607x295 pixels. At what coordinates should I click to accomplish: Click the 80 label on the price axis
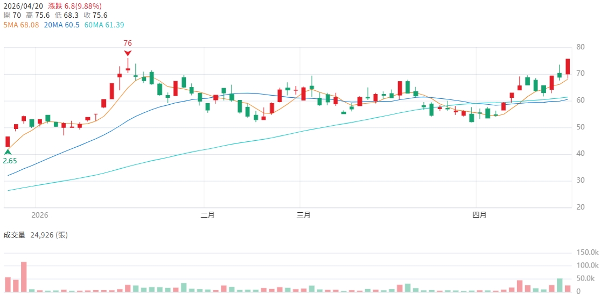point(581,47)
